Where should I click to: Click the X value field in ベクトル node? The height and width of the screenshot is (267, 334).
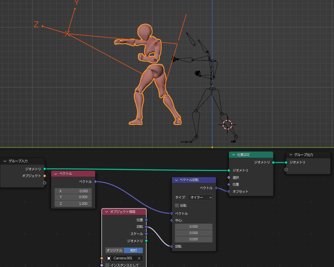(x=73, y=191)
